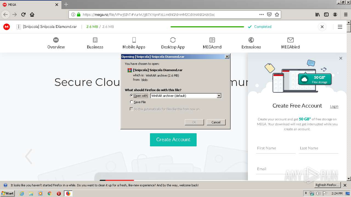Open the Business section
The width and height of the screenshot is (351, 197).
point(95,43)
